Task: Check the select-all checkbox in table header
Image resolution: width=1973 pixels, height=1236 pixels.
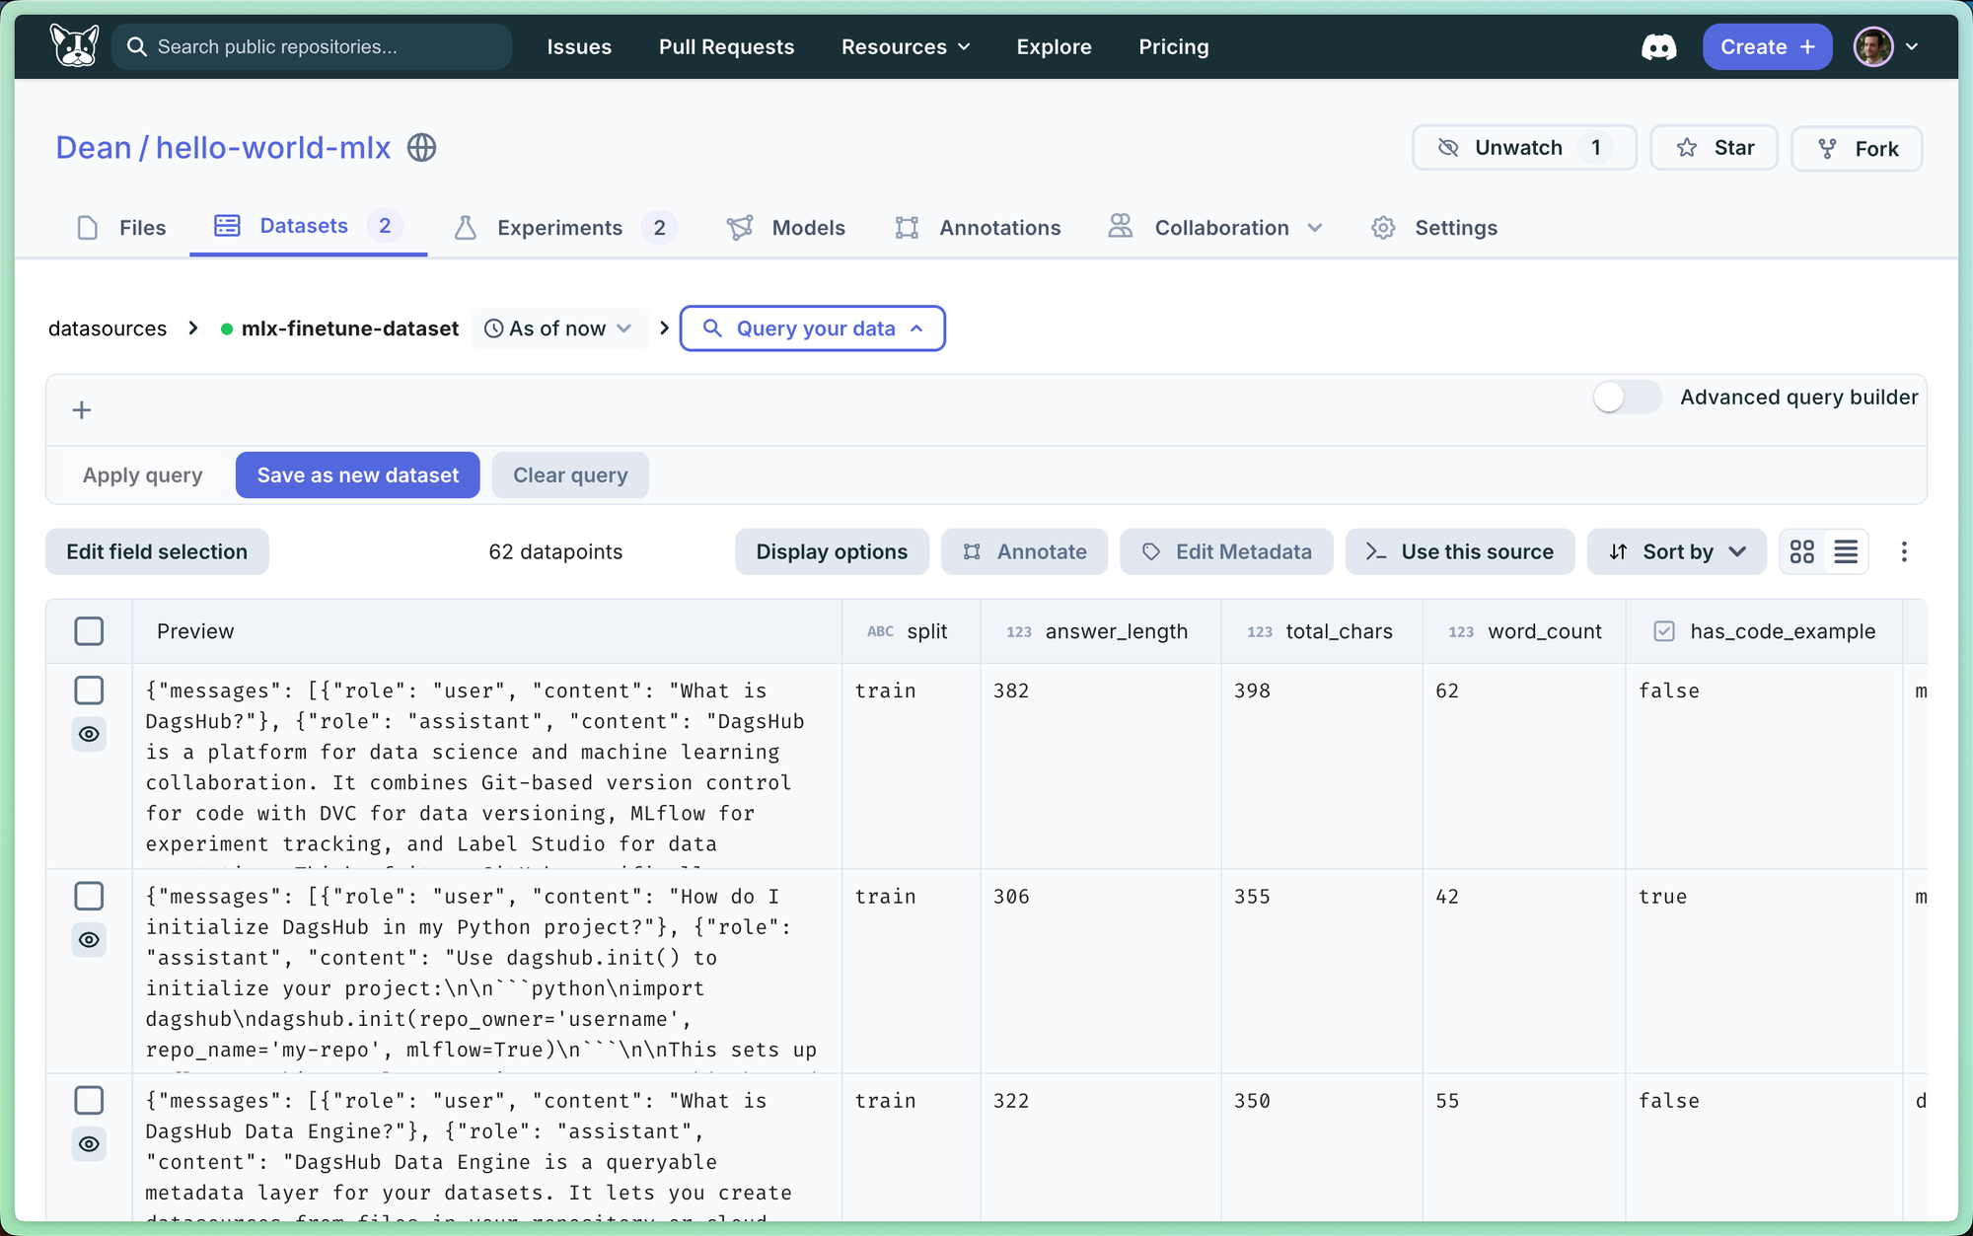Action: pyautogui.click(x=89, y=631)
